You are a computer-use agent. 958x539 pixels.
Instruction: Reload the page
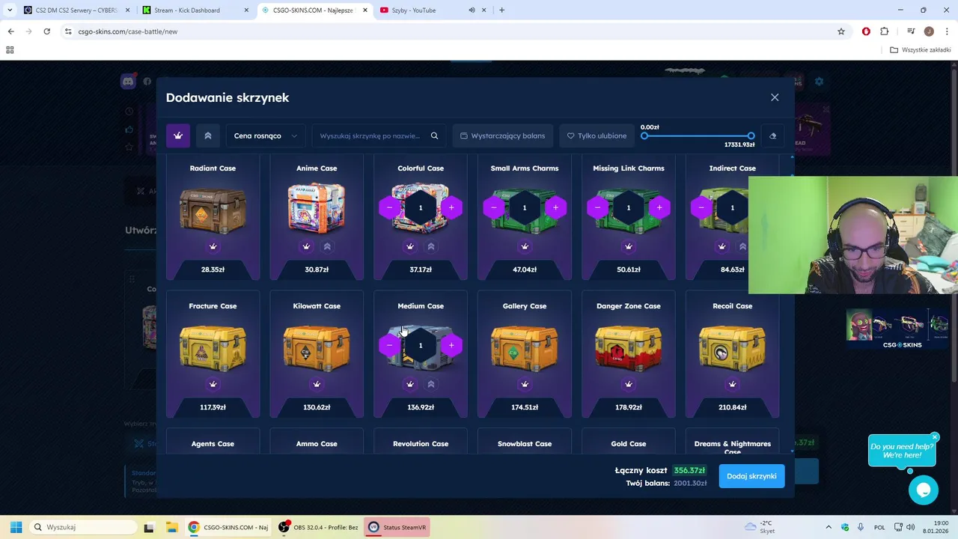[x=46, y=31]
